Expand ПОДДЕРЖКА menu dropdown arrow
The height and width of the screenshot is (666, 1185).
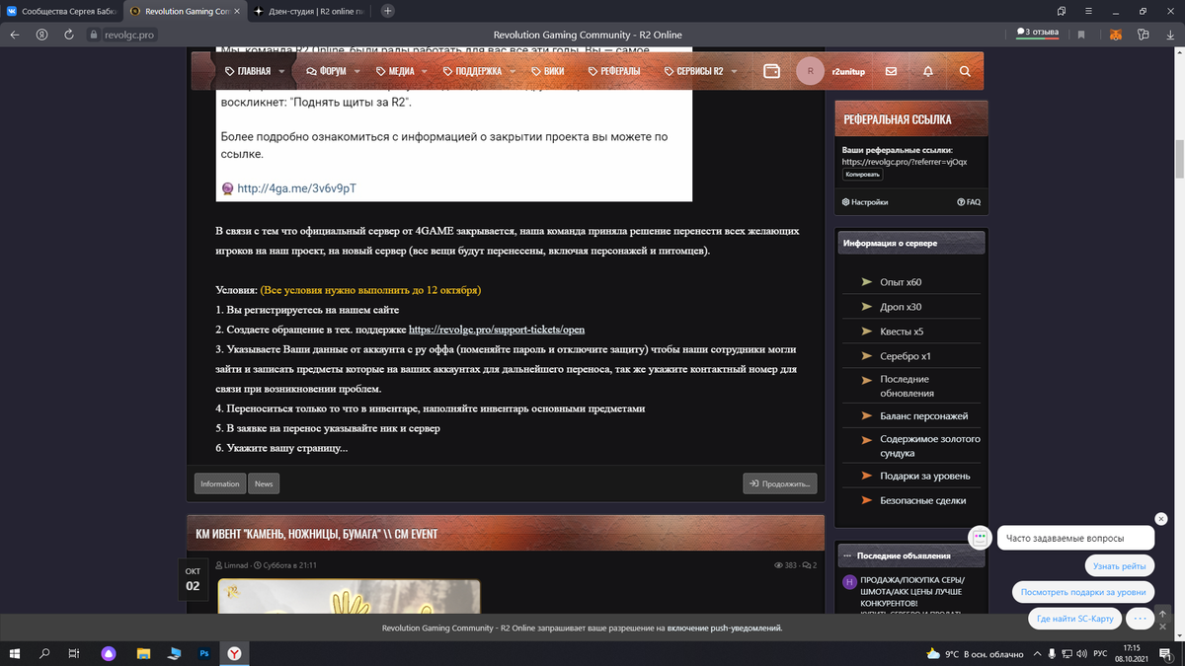click(513, 71)
